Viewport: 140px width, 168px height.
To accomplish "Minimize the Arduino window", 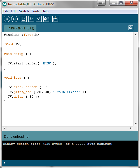I will pyautogui.click(x=113, y=3).
